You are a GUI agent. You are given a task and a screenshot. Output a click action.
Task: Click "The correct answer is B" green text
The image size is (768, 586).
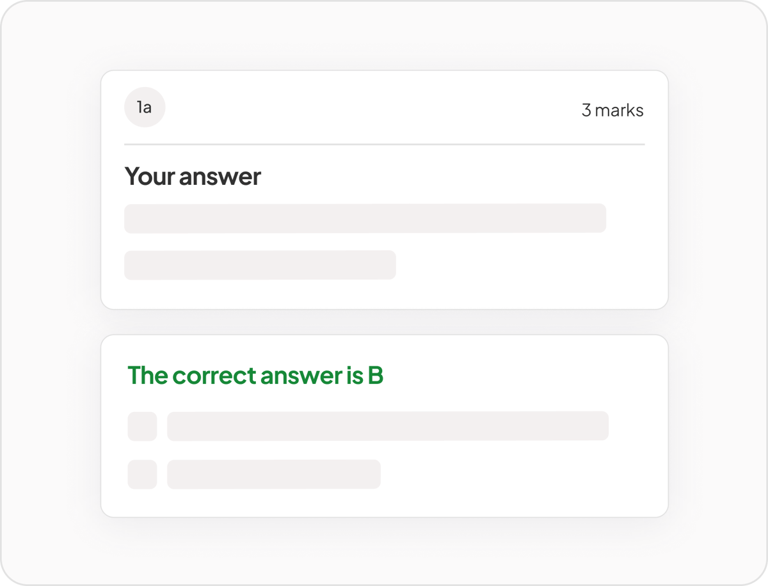(255, 376)
